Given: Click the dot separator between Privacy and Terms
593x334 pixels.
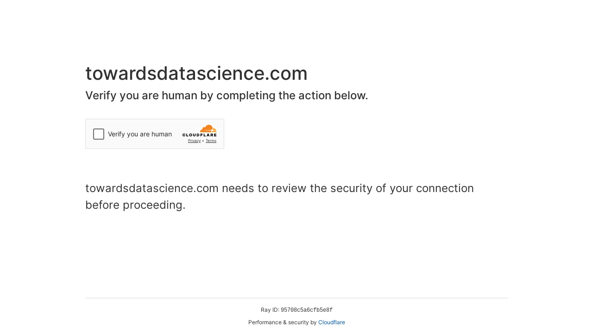Looking at the screenshot, I should pyautogui.click(x=203, y=141).
